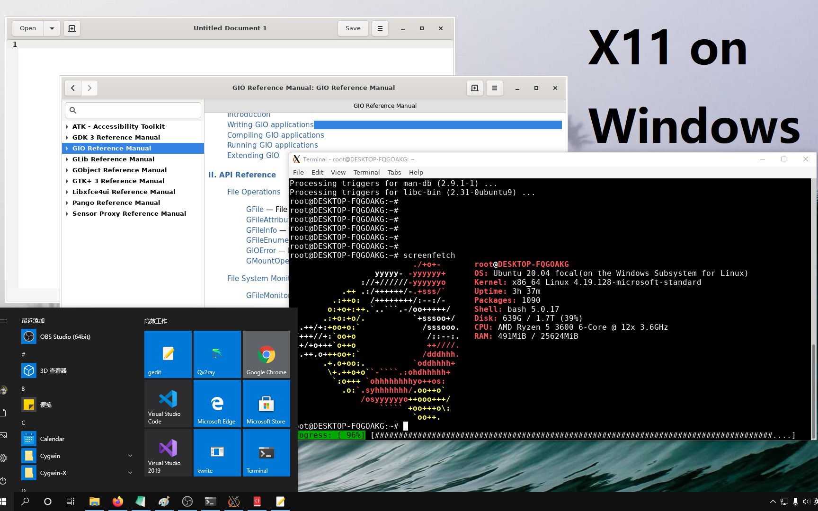Screen dimensions: 818x511
Task: Expand the selected GIO Reference Manual tree node
Action: [x=67, y=149]
